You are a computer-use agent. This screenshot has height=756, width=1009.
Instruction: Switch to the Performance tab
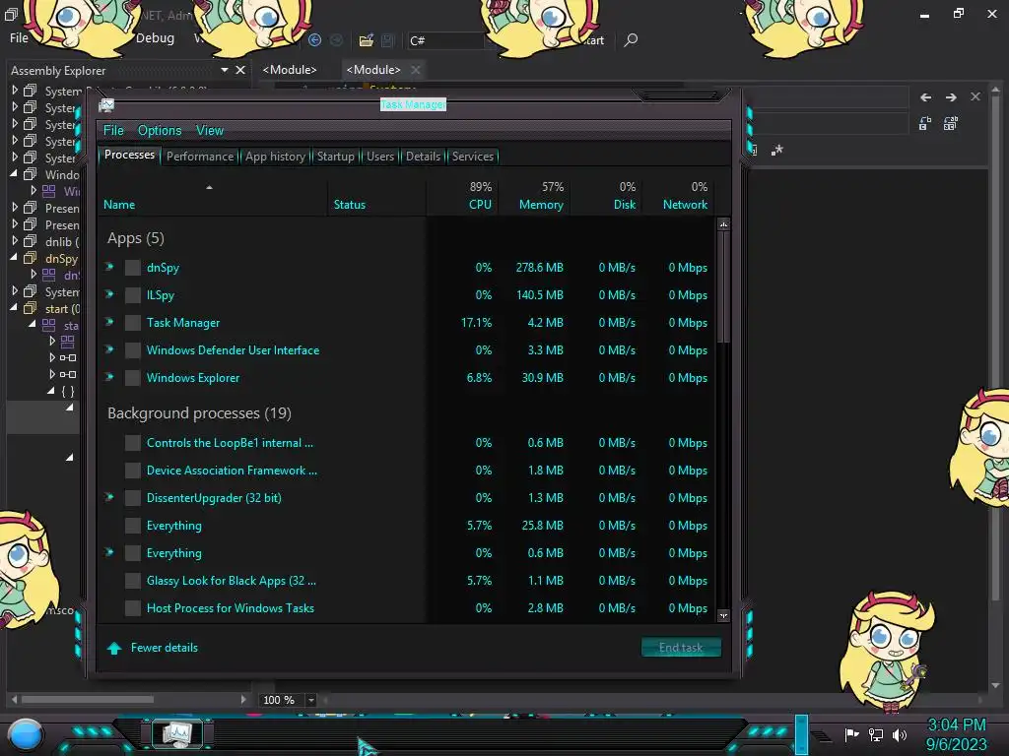(200, 157)
